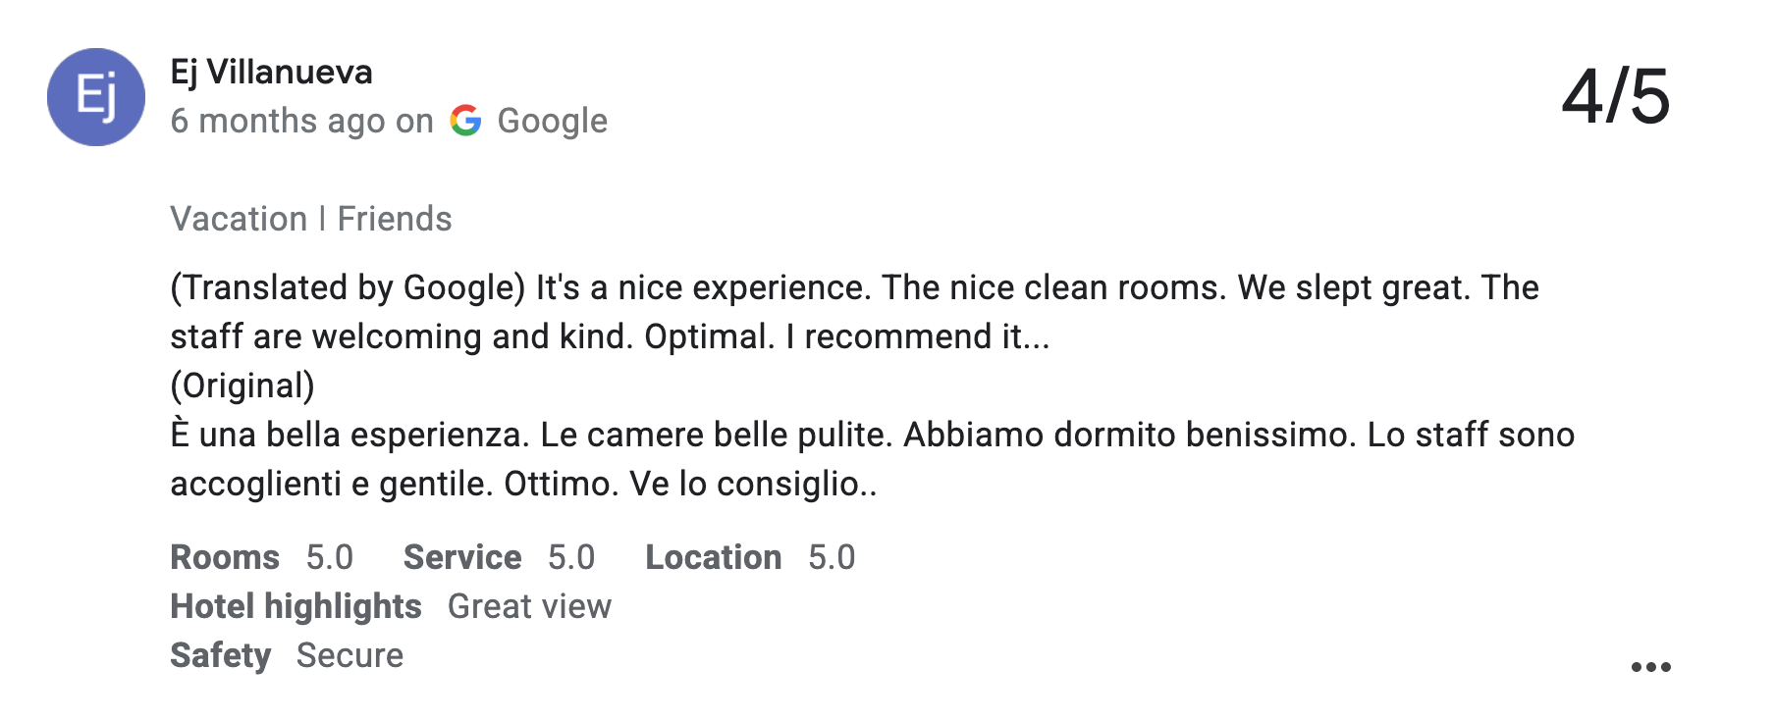Click the Friends travel group label
This screenshot has width=1775, height=720.
pos(395,219)
